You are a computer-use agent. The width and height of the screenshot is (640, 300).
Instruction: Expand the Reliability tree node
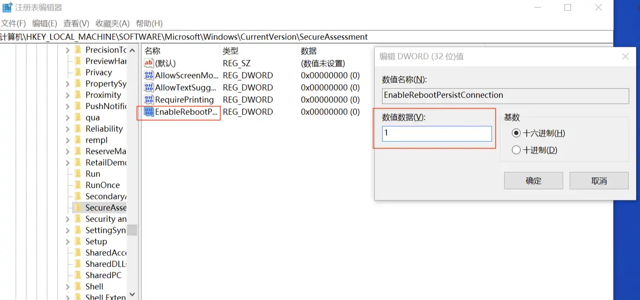(x=68, y=129)
